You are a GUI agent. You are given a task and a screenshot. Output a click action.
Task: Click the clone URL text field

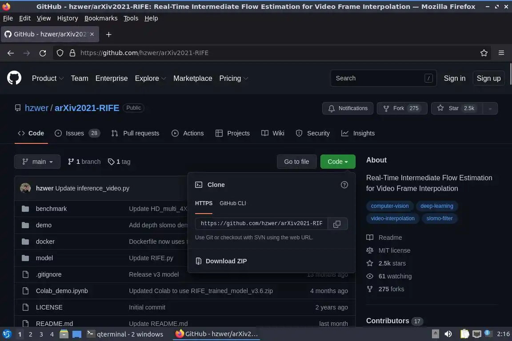tap(261, 223)
